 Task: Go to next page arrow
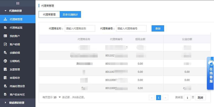[x=166, y=98]
